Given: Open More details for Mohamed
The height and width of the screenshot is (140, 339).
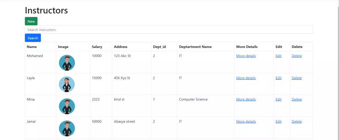Looking at the screenshot, I should [246, 56].
